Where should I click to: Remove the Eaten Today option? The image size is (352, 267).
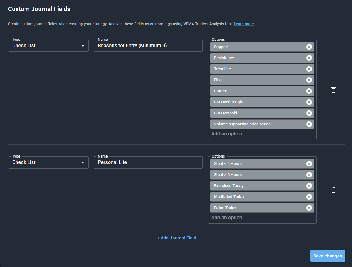[x=309, y=208]
